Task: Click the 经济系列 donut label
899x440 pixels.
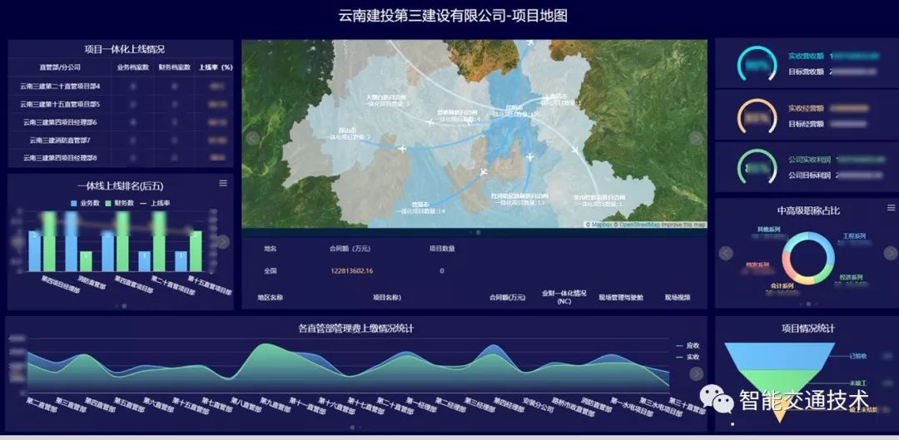Action: 851,277
